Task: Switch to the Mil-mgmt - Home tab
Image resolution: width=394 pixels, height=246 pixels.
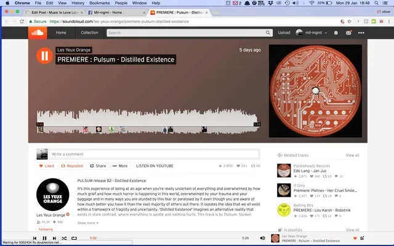Action: (x=117, y=12)
